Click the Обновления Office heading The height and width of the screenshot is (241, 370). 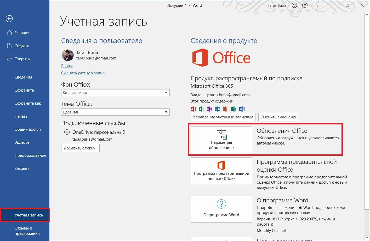tap(282, 131)
